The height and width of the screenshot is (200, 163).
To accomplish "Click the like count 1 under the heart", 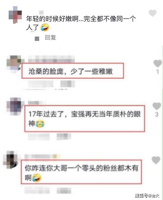I will pyautogui.click(x=158, y=72).
